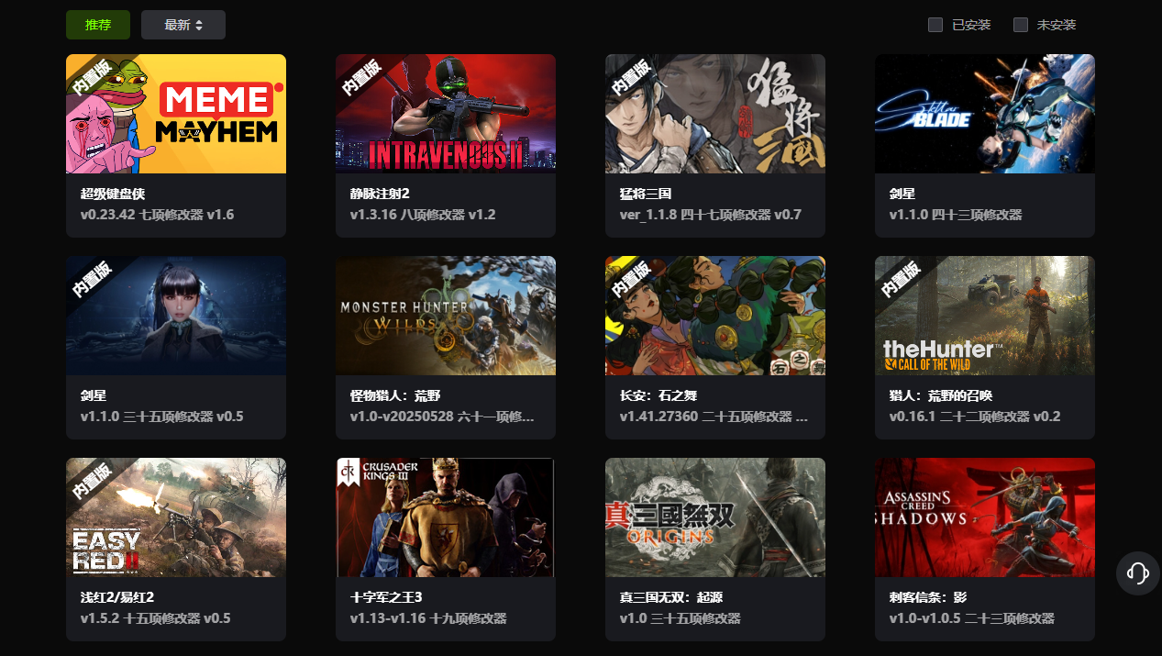Toggle sort order arrows on 最新
1162x656 pixels.
199,25
